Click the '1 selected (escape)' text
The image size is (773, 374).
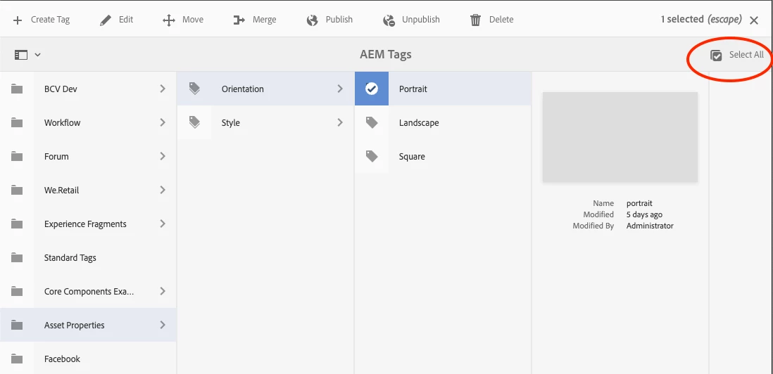tap(701, 19)
